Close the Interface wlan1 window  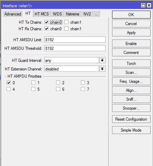coord(149,5)
